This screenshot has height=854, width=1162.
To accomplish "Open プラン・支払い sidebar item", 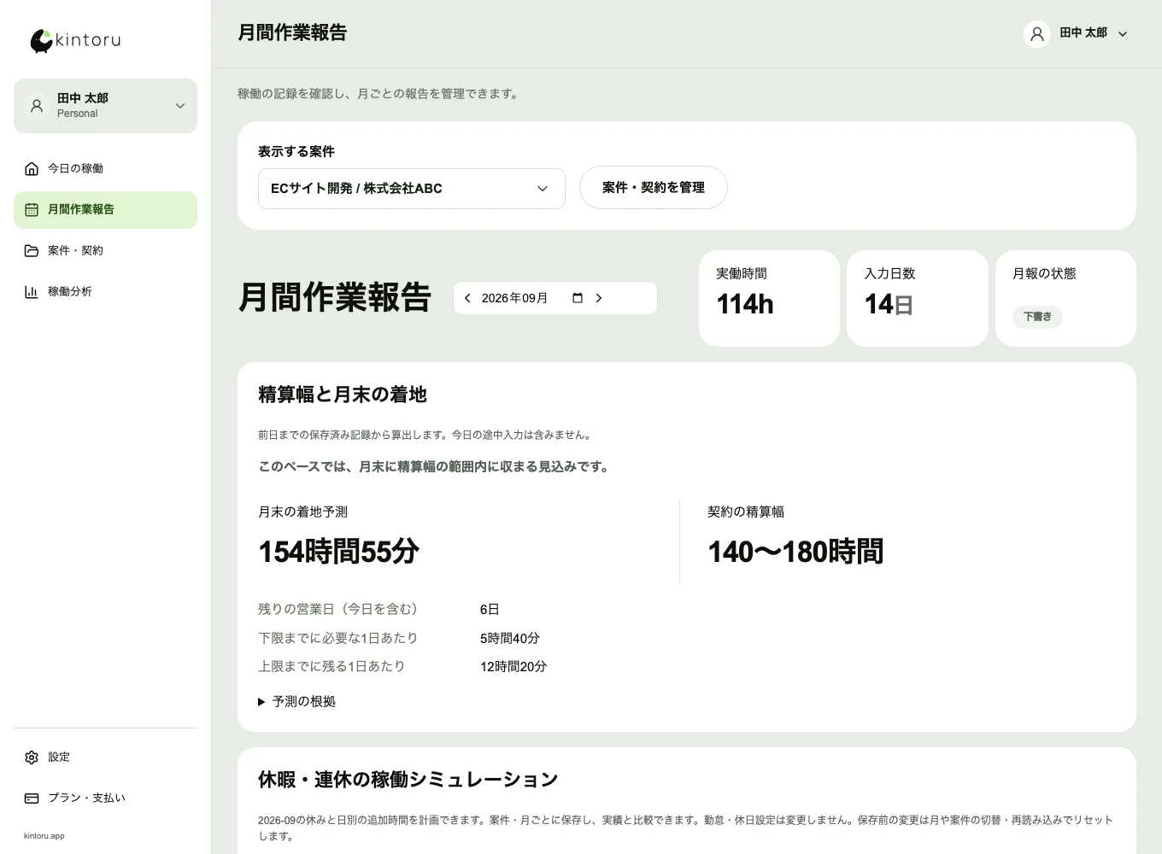I will point(105,798).
